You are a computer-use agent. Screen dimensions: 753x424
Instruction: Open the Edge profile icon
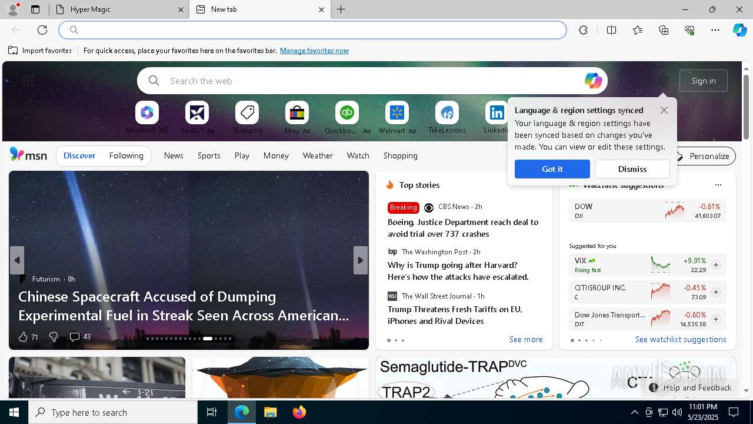(x=13, y=9)
